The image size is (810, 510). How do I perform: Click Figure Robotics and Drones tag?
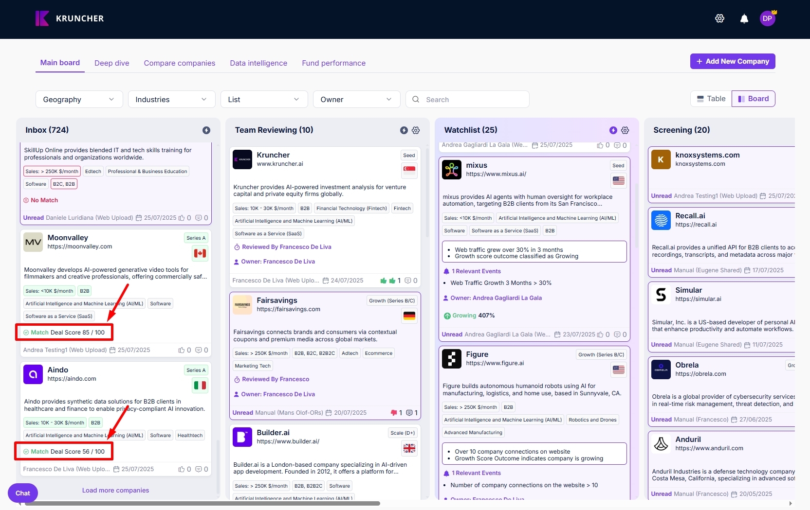pos(592,420)
